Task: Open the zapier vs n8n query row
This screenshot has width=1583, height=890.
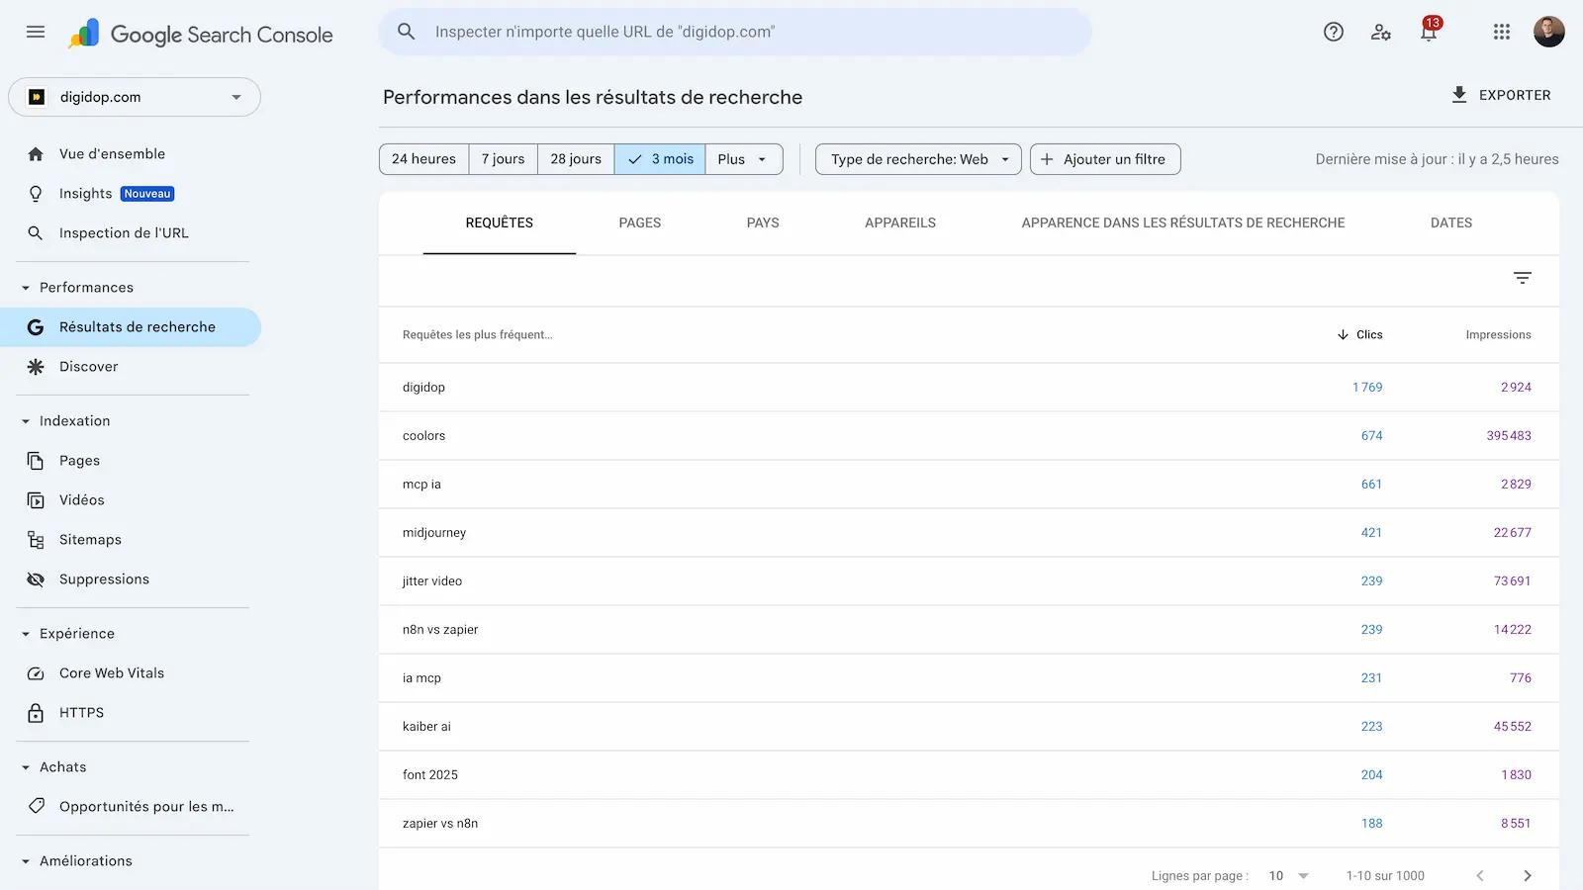Action: click(x=969, y=824)
